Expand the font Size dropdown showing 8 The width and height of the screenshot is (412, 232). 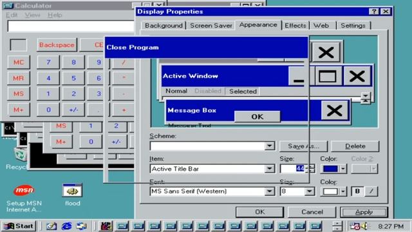[310, 191]
